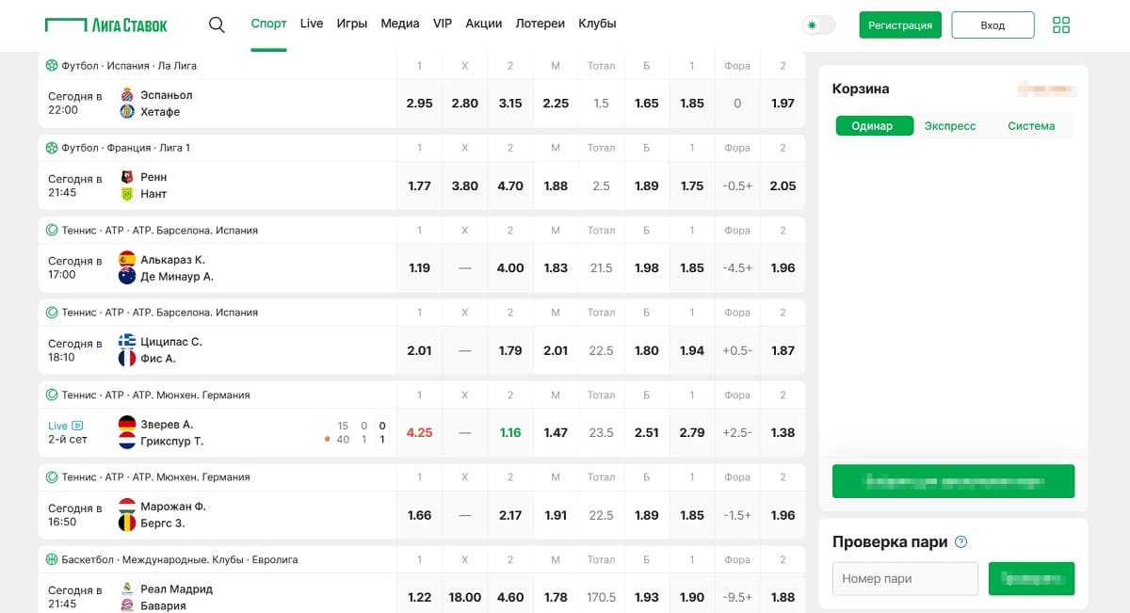Image resolution: width=1130 pixels, height=613 pixels.
Task: Pick De Minaur win odds 4.00
Action: pos(510,267)
